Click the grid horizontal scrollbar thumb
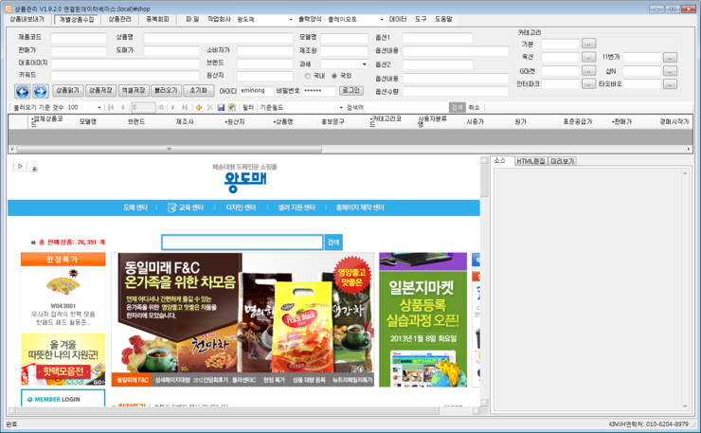701x433 pixels. pos(169,149)
